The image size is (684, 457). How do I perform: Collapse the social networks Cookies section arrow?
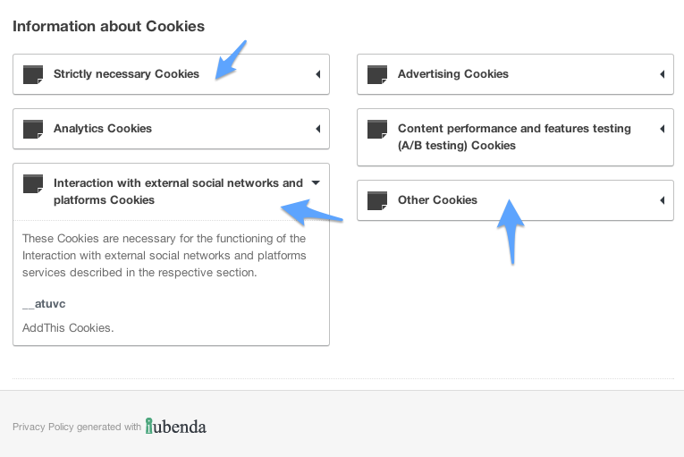click(316, 182)
